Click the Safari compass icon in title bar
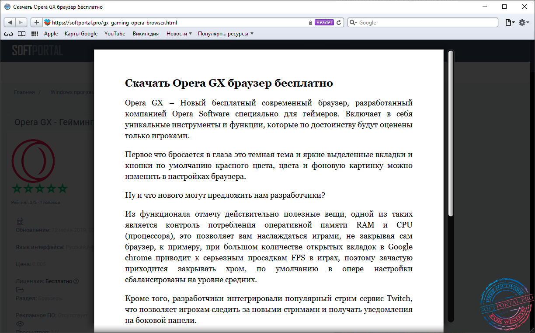This screenshot has height=333, width=535. tap(7, 7)
